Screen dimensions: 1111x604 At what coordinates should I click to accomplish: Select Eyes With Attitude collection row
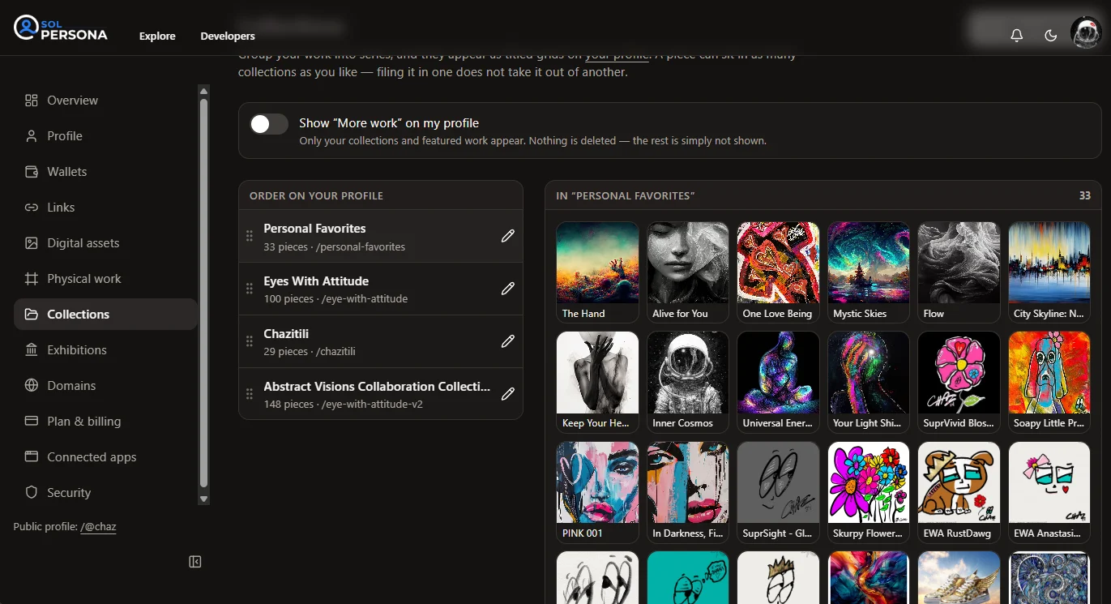pos(381,289)
